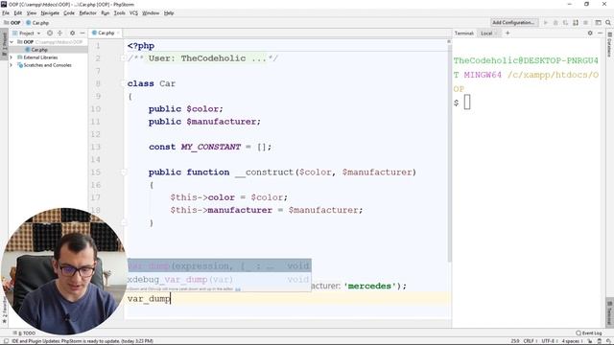The width and height of the screenshot is (614, 345).
Task: Click the Debug bug icon
Action: [555, 23]
